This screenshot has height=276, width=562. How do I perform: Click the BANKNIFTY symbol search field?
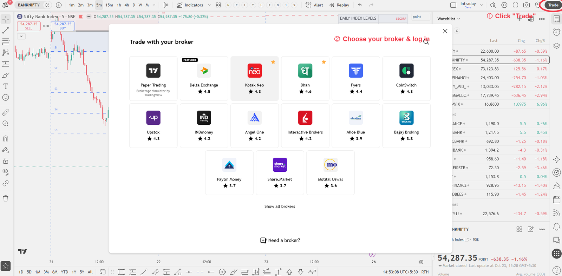pyautogui.click(x=29, y=5)
